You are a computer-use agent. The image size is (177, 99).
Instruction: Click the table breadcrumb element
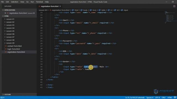[x=103, y=10]
